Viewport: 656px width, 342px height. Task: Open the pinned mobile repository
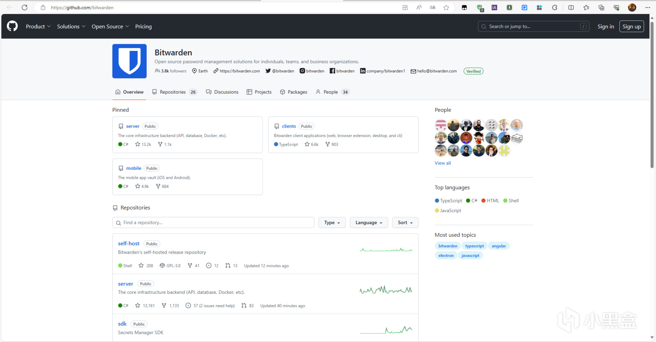point(134,168)
